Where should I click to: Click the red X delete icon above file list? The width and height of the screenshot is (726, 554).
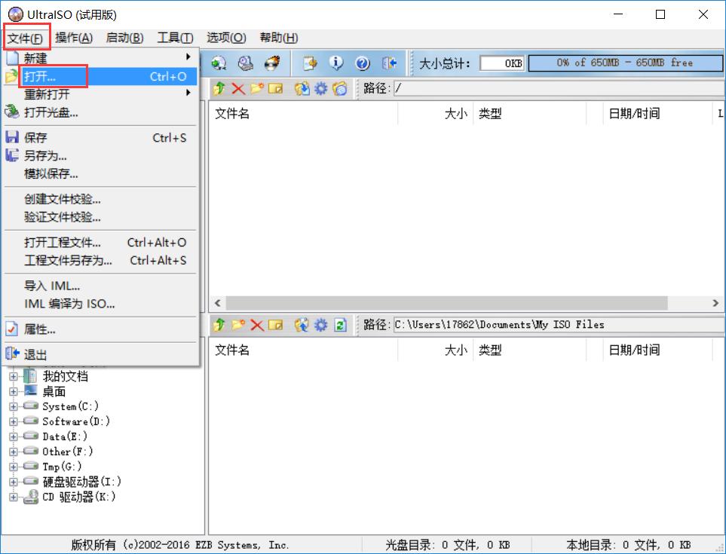pos(237,88)
